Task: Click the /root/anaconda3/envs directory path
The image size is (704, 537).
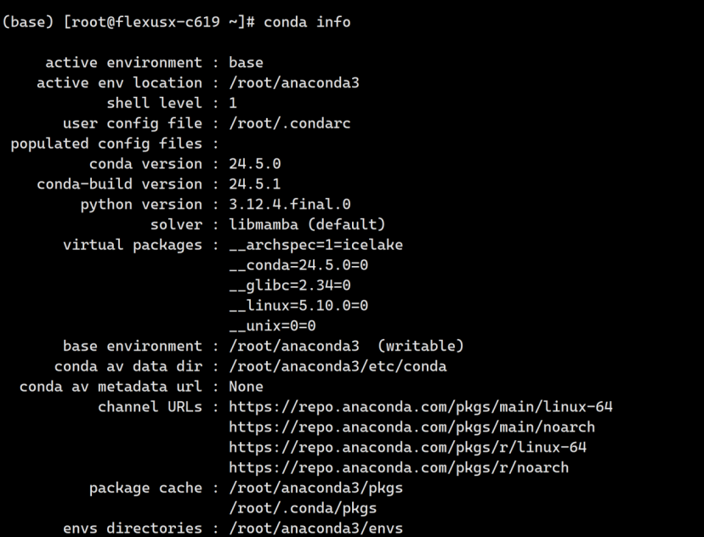Action: [x=315, y=529]
